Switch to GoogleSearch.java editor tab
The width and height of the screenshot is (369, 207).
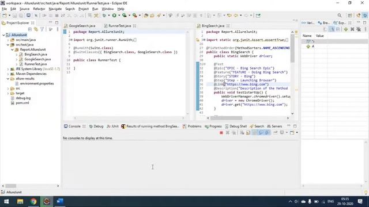point(80,26)
